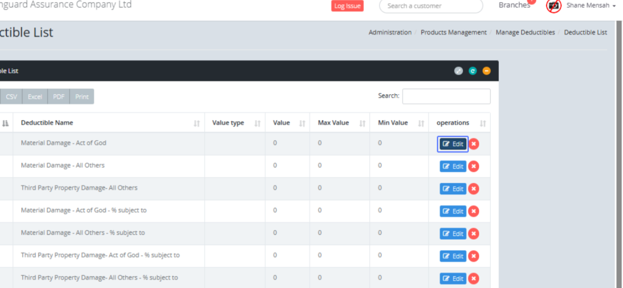Go to Products Management breadcrumb
Screen dimensions: 623x288
coord(453,32)
